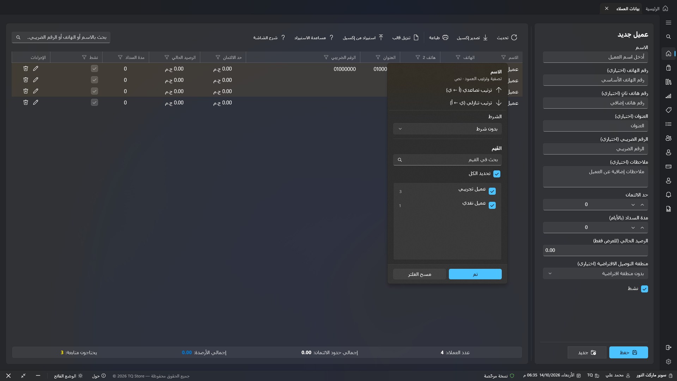The width and height of the screenshot is (677, 381).
Task: Click the edit pencil in the first row
Action: 36,68
